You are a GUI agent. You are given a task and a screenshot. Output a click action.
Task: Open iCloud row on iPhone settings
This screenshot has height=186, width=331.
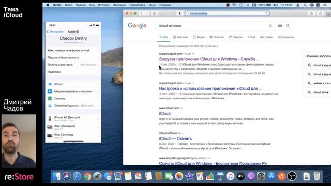click(x=73, y=84)
